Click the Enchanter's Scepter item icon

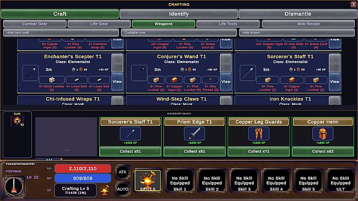[x=30, y=73]
